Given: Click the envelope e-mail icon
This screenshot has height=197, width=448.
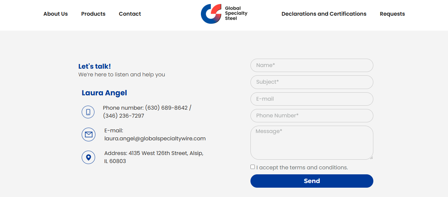Looking at the screenshot, I should (88, 135).
